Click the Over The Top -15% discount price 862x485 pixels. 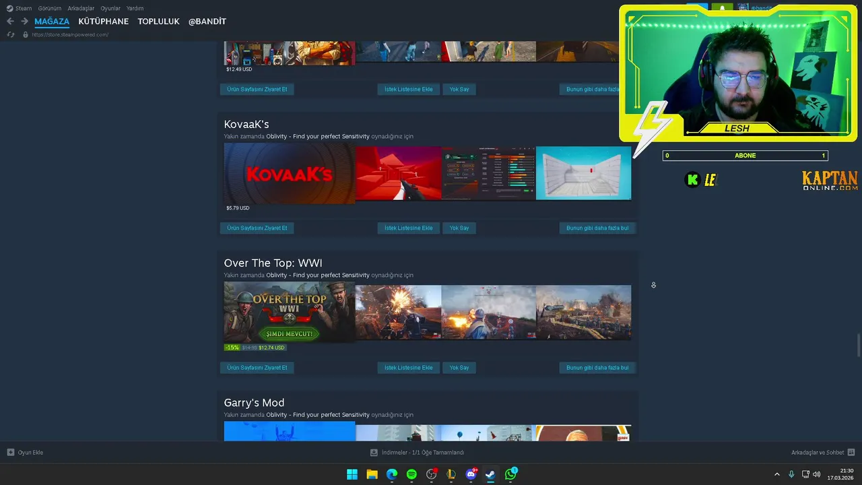click(255, 348)
